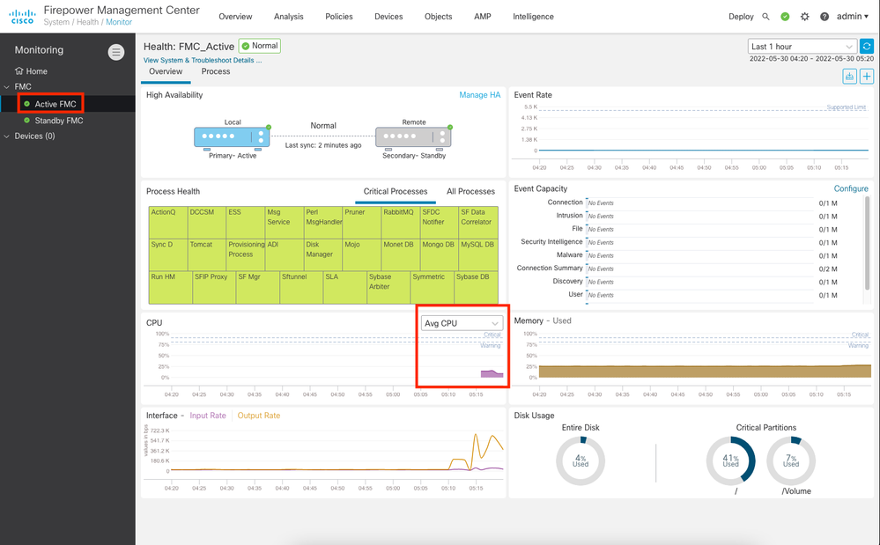Open the Analysis menu
Image resolution: width=880 pixels, height=545 pixels.
[x=288, y=16]
